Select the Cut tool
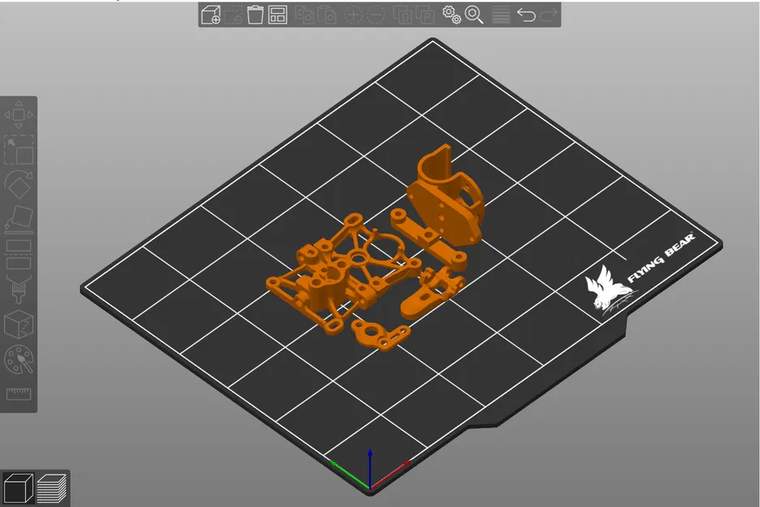The height and width of the screenshot is (507, 760). 19,254
